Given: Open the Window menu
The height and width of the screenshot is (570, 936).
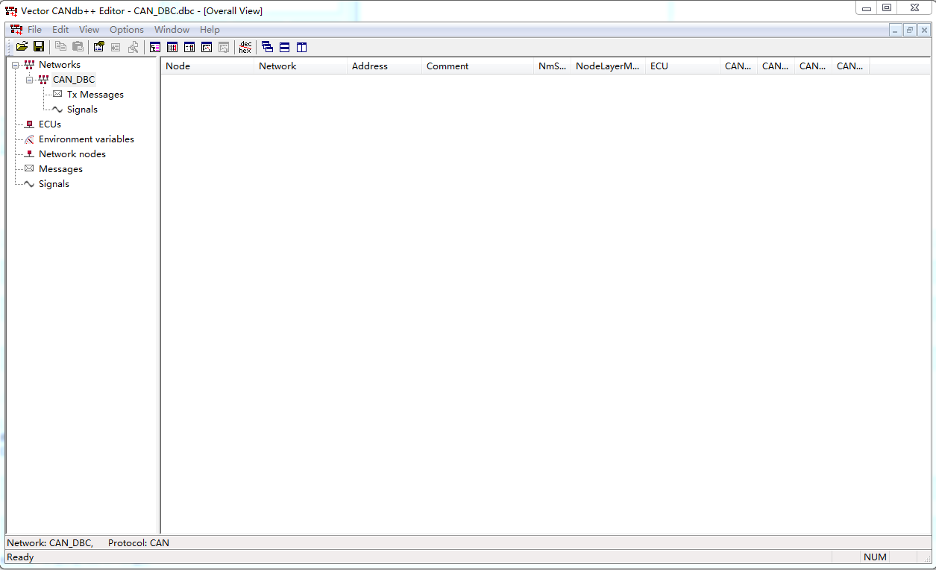Looking at the screenshot, I should 172,30.
